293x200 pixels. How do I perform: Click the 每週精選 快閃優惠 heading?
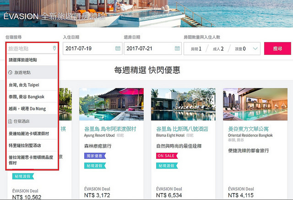pos(147,70)
